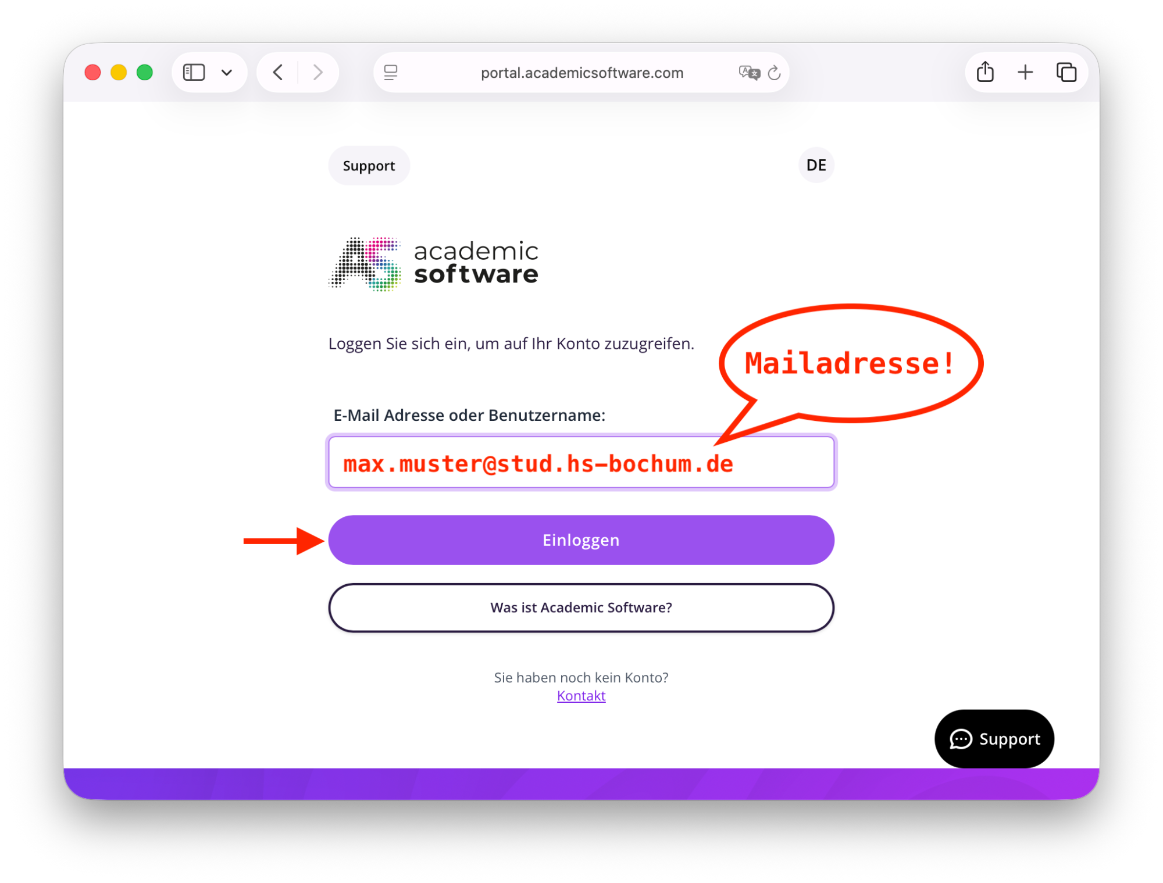The image size is (1163, 883).
Task: Follow the Kontakt link
Action: [x=581, y=696]
